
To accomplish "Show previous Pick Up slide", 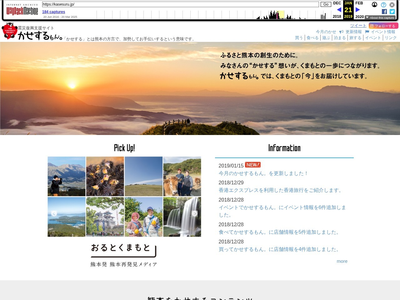I will click(54, 214).
